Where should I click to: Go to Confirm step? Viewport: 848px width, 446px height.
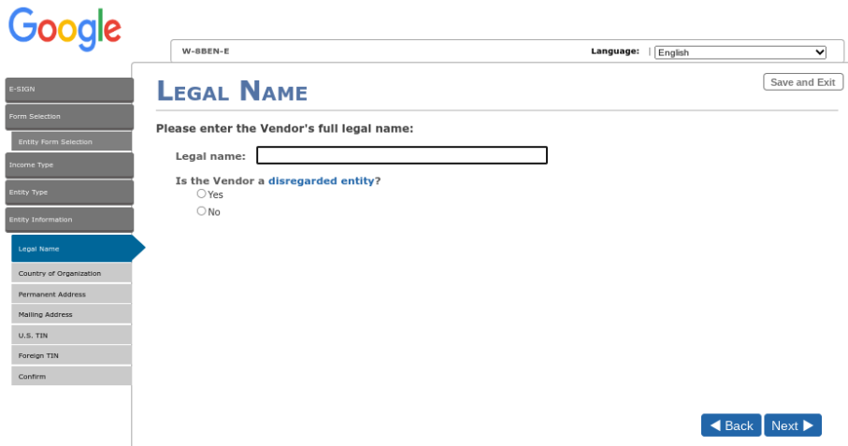[x=71, y=376]
